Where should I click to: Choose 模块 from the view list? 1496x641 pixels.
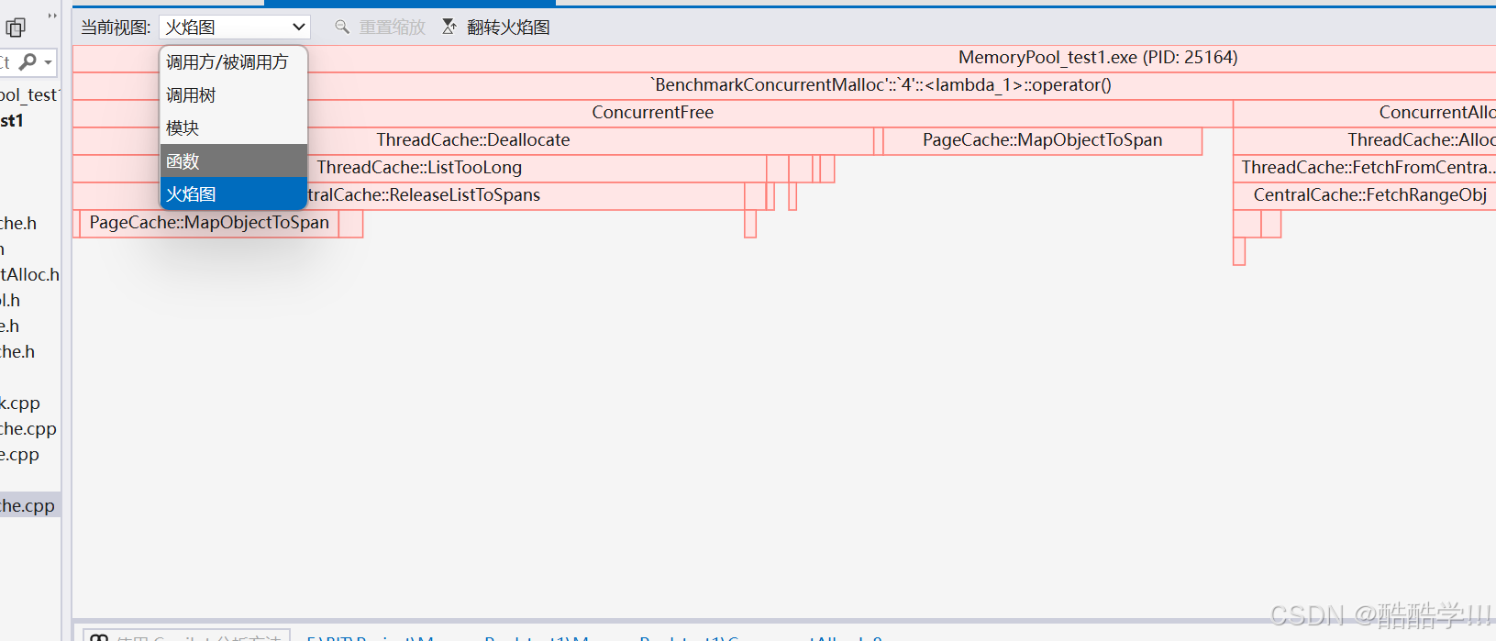(234, 128)
